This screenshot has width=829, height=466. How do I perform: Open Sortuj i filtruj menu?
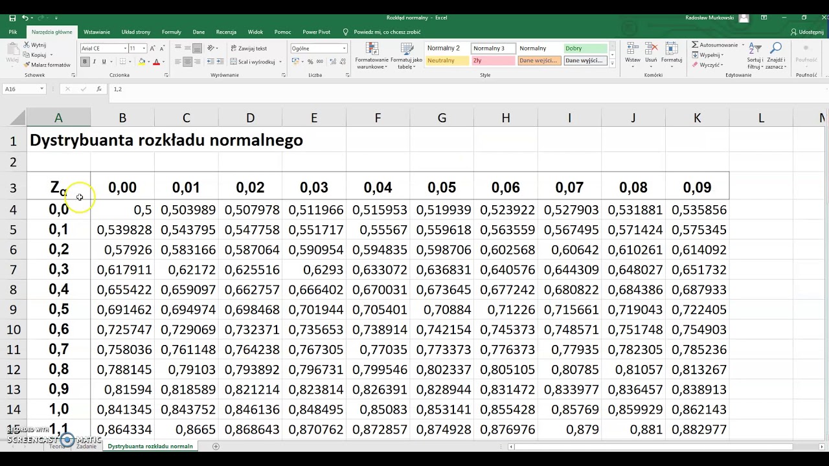[x=755, y=56]
